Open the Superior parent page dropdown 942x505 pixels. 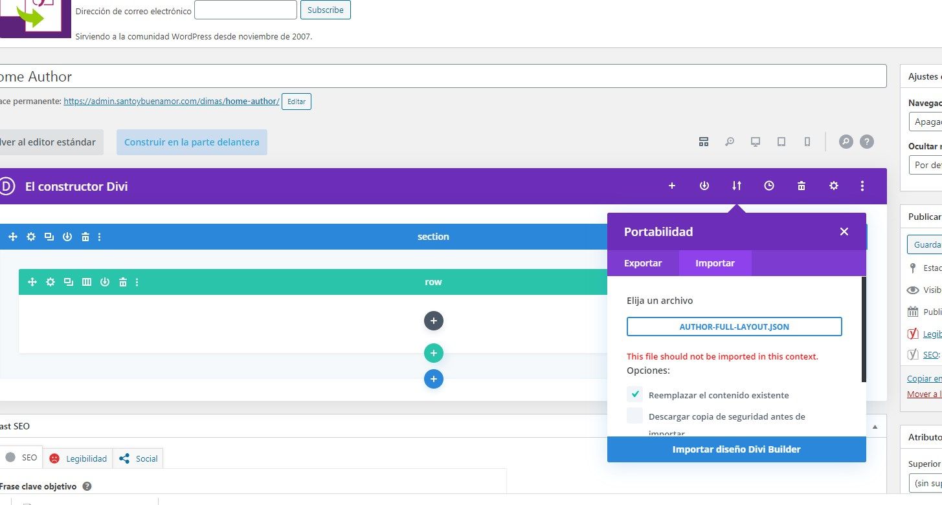click(x=926, y=483)
